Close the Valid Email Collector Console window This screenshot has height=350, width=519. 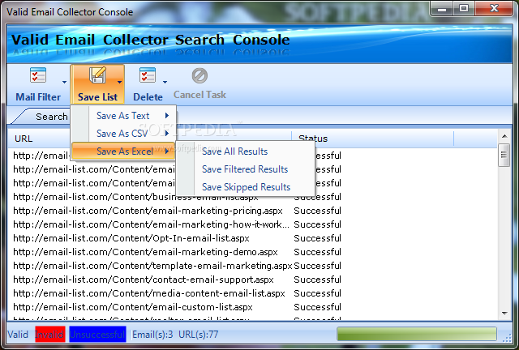click(494, 9)
